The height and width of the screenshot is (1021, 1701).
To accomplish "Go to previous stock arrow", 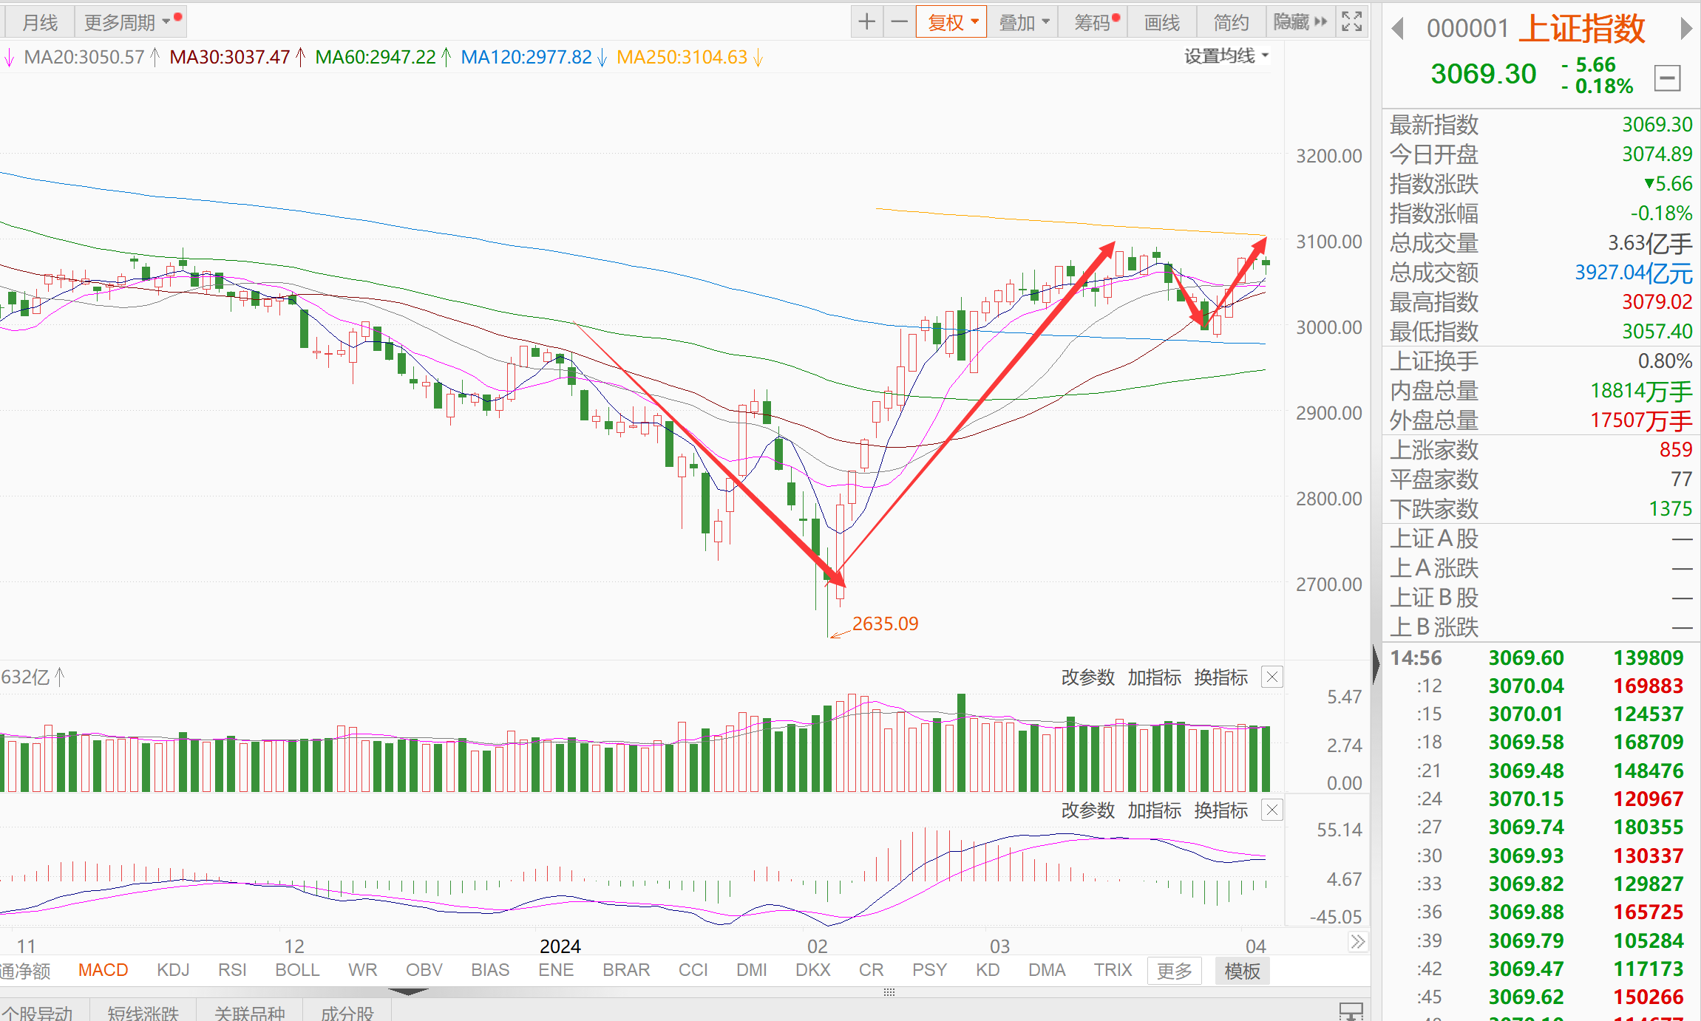I will click(1397, 29).
